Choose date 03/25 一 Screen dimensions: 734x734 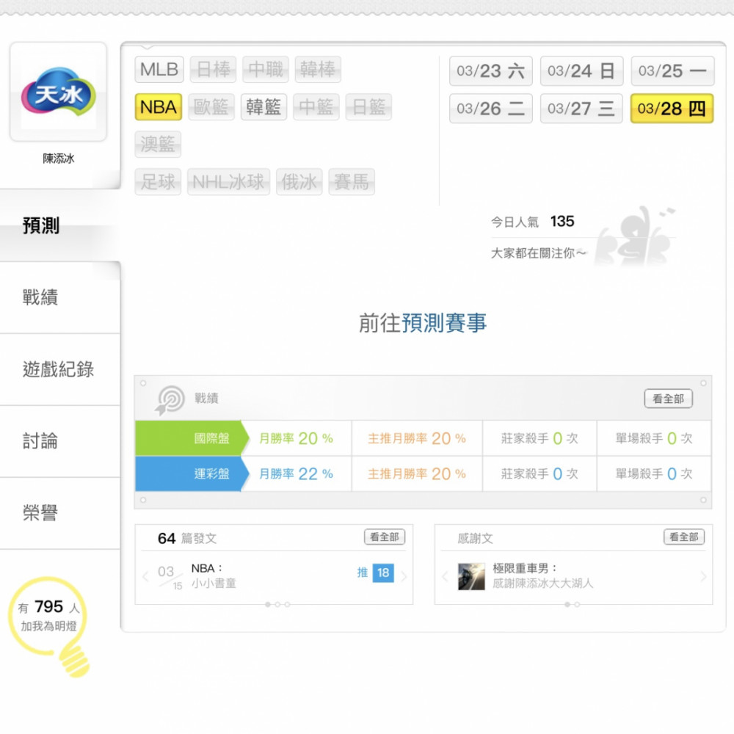(x=672, y=70)
